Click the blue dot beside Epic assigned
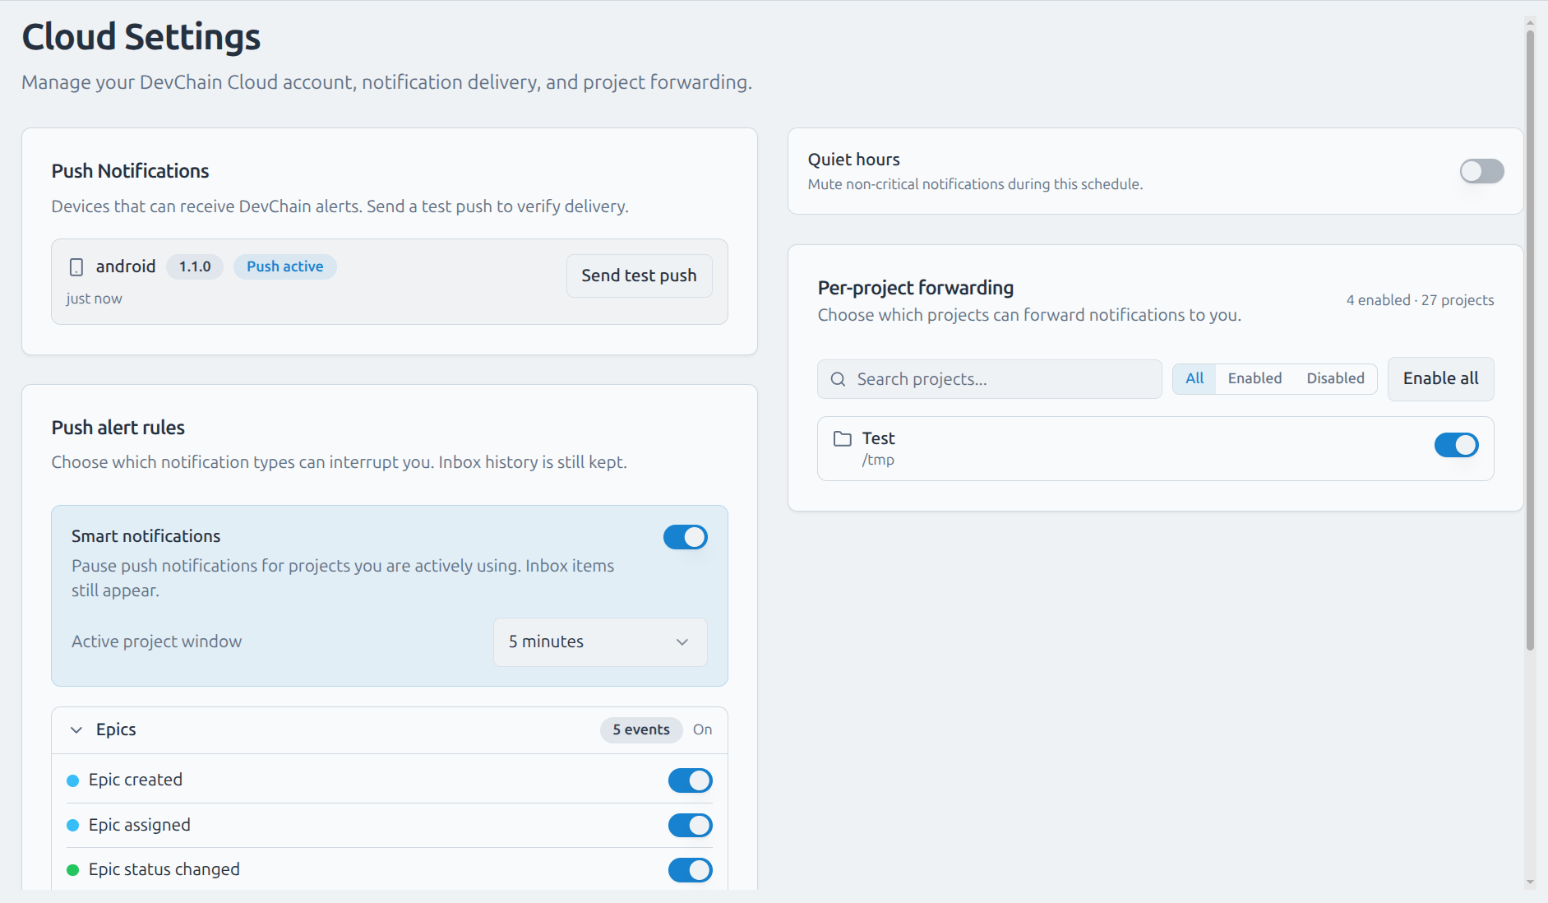1548x903 pixels. 72,825
